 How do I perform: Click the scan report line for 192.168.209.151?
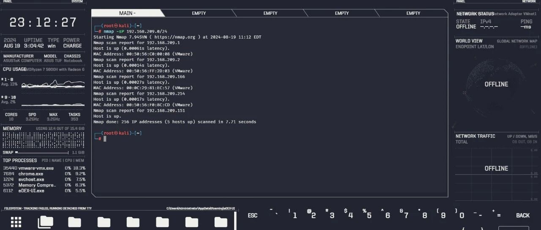(x=139, y=110)
